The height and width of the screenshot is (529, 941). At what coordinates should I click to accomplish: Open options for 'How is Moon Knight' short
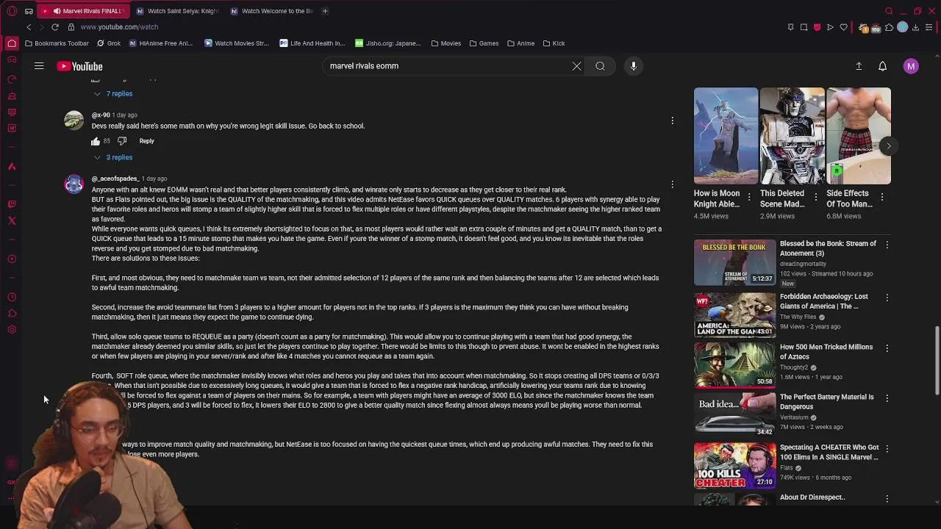[x=749, y=197]
